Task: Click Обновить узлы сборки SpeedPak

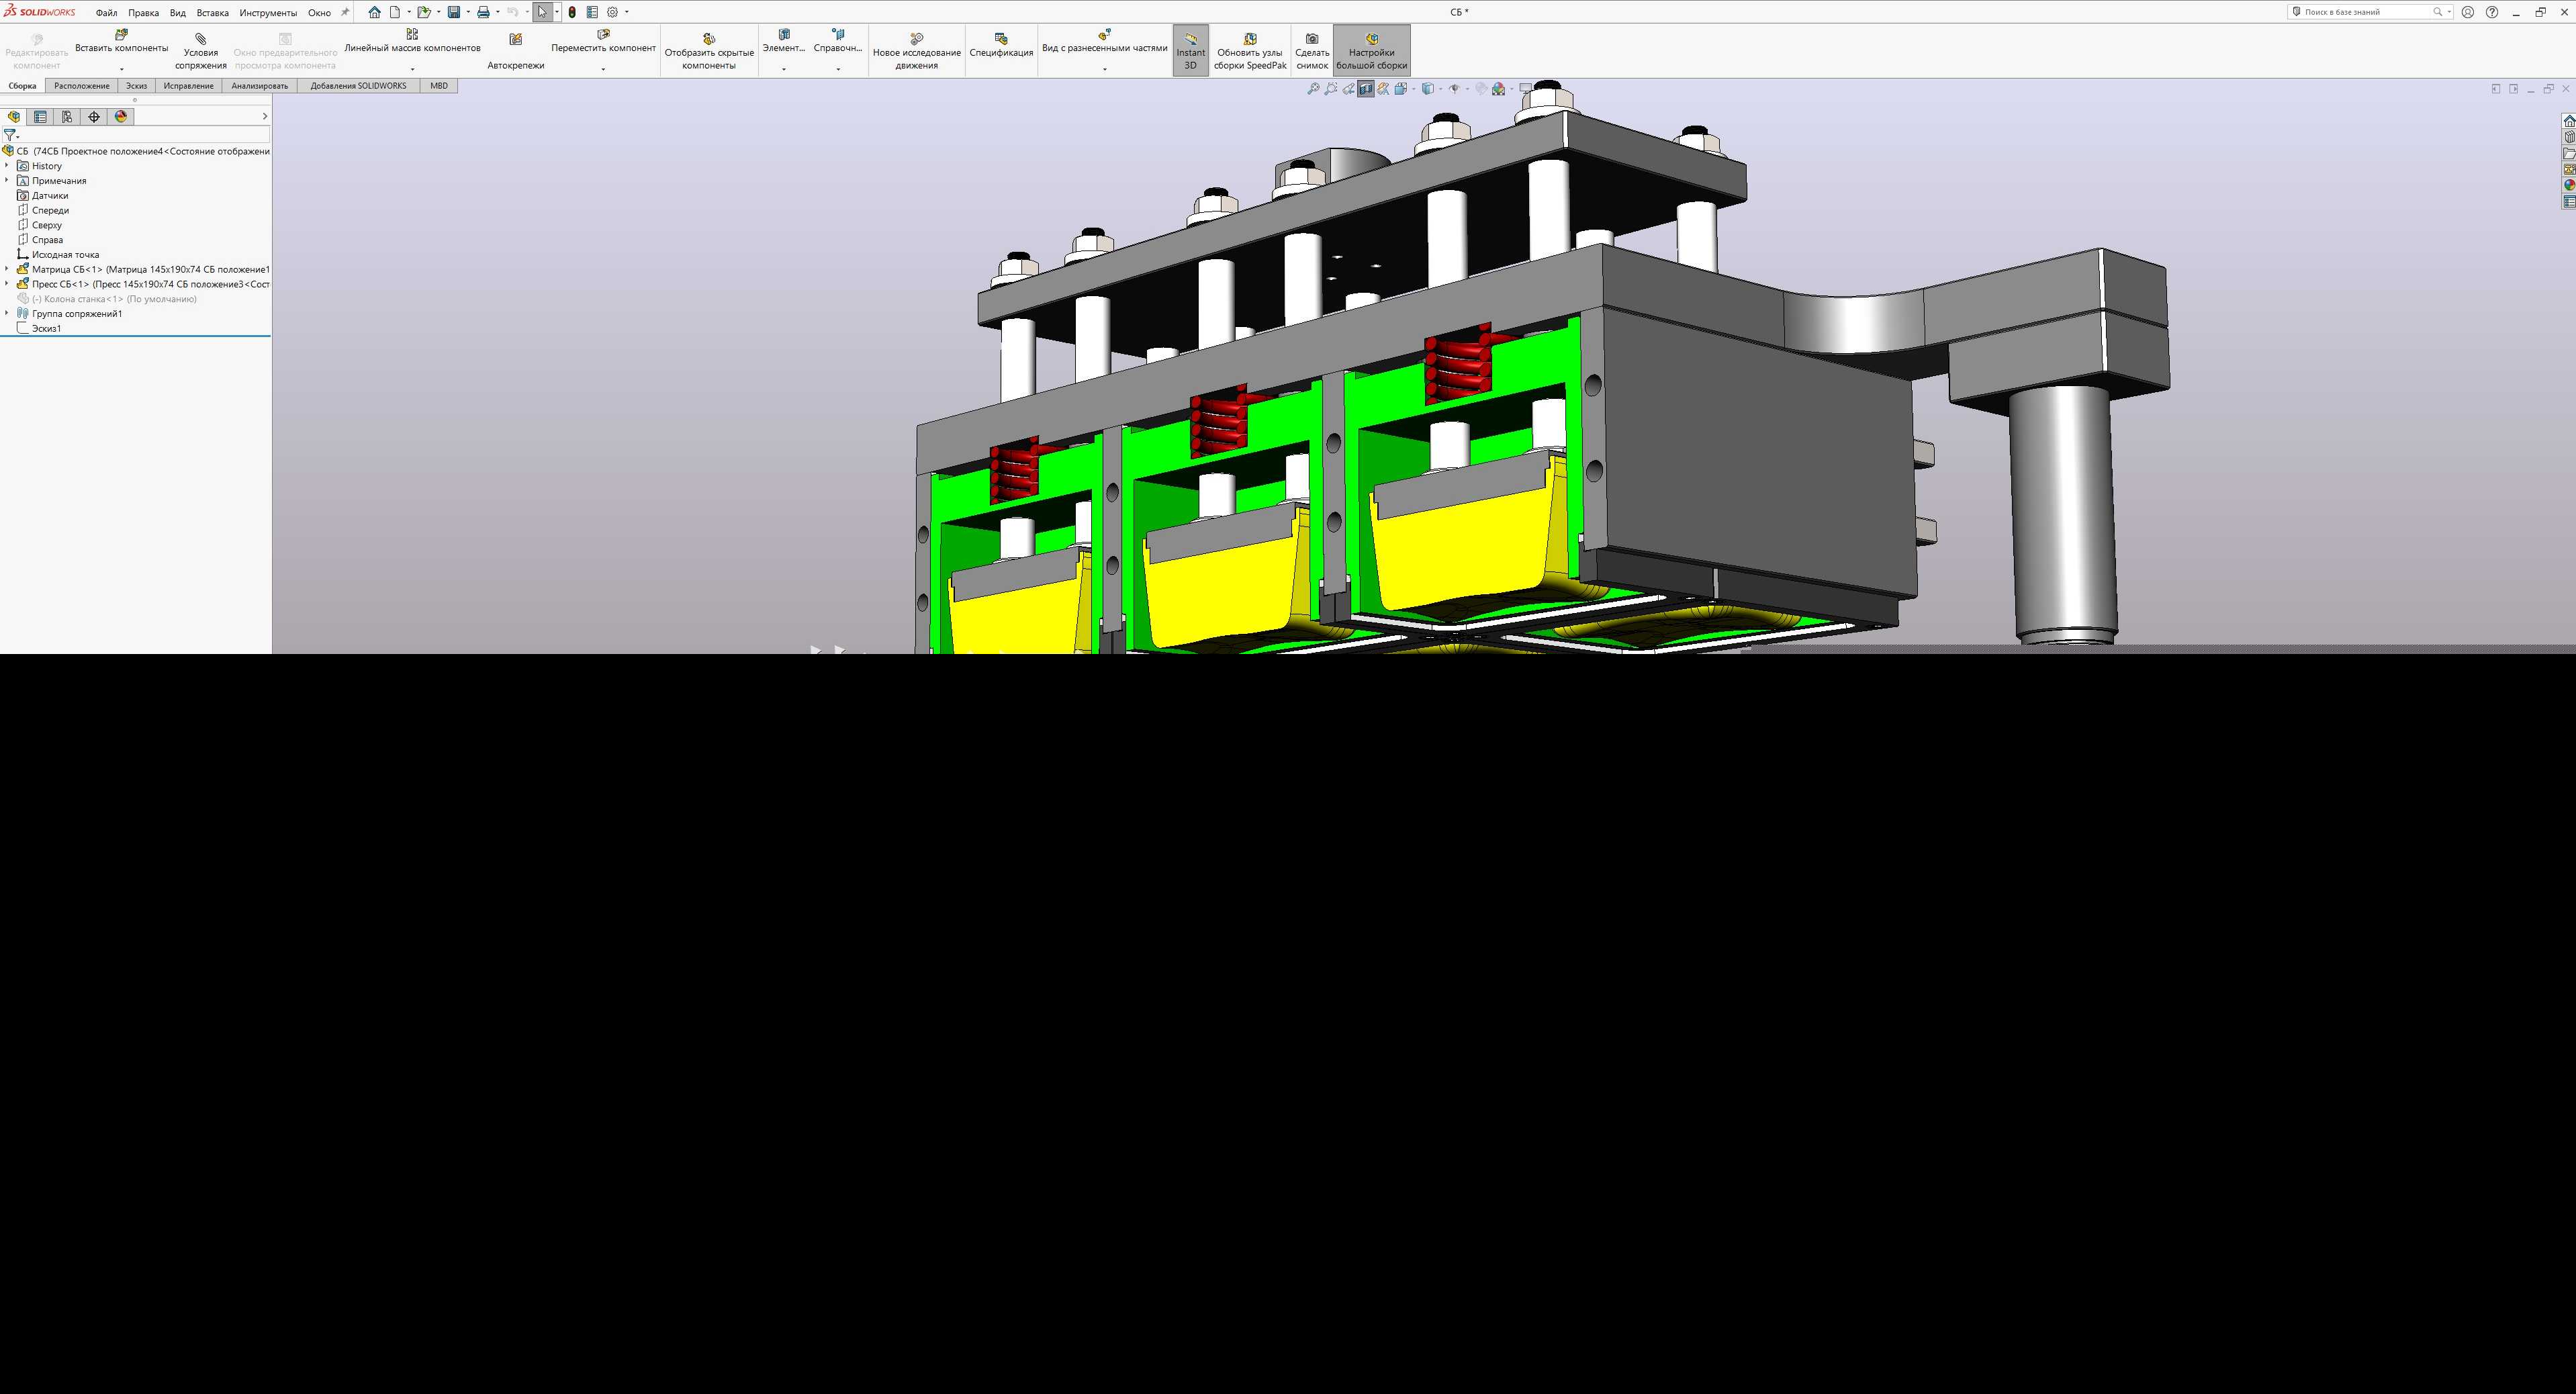Action: 1250,50
